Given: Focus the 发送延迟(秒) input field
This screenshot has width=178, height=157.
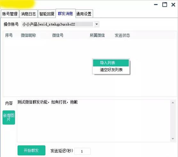Looking at the screenshot, I should click(82, 151).
